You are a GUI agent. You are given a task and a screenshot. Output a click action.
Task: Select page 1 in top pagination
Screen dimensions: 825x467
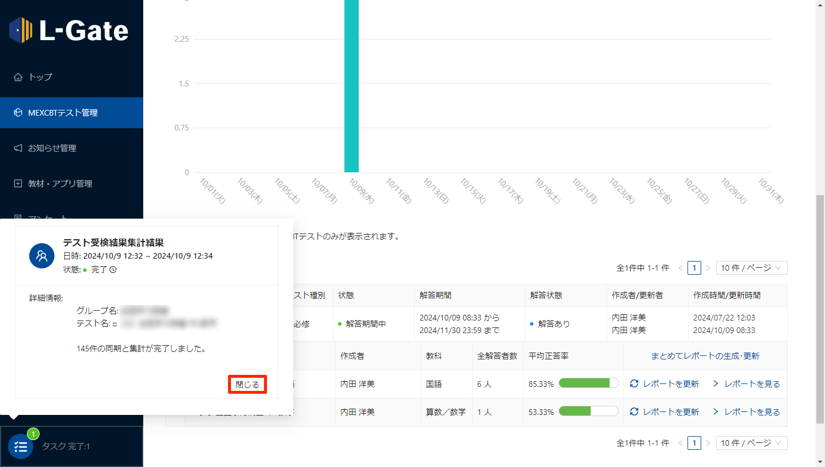pyautogui.click(x=694, y=268)
